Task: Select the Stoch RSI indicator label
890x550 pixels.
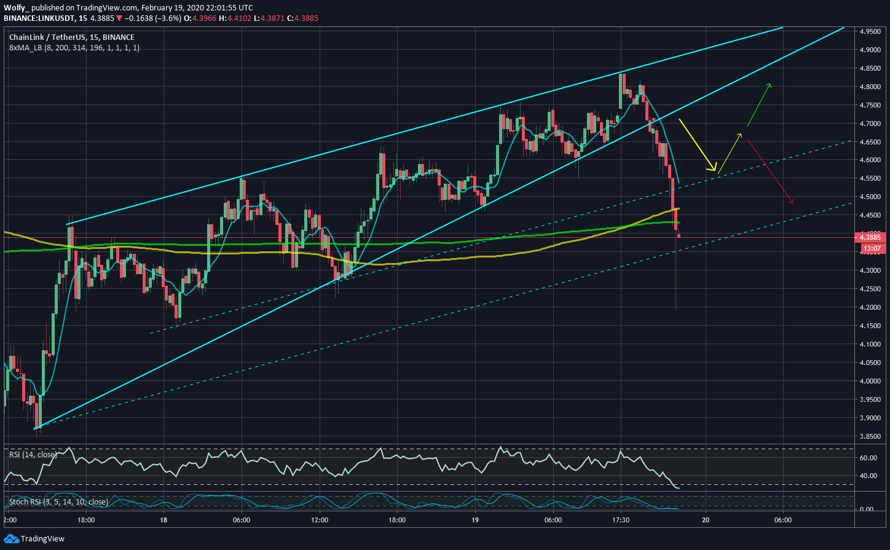Action: (x=58, y=502)
